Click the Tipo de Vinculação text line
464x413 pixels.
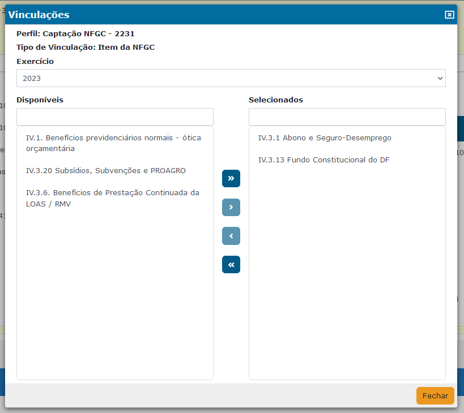86,47
